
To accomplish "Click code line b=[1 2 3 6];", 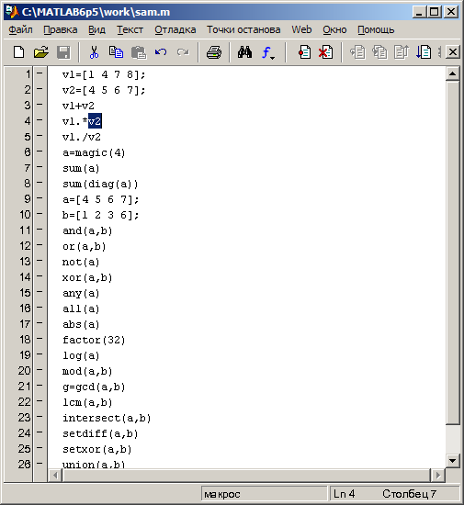I will pos(100,215).
